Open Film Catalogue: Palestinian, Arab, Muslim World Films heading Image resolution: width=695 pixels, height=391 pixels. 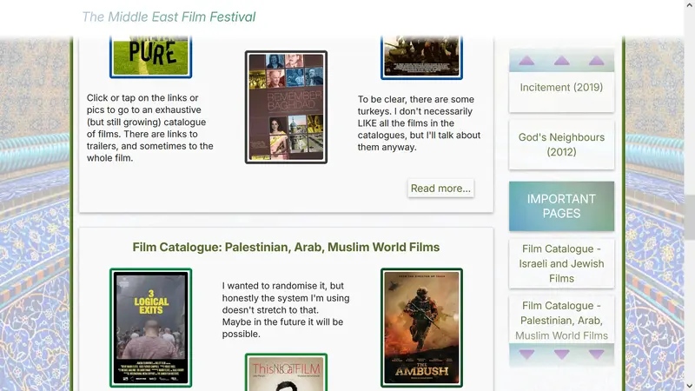pos(286,247)
